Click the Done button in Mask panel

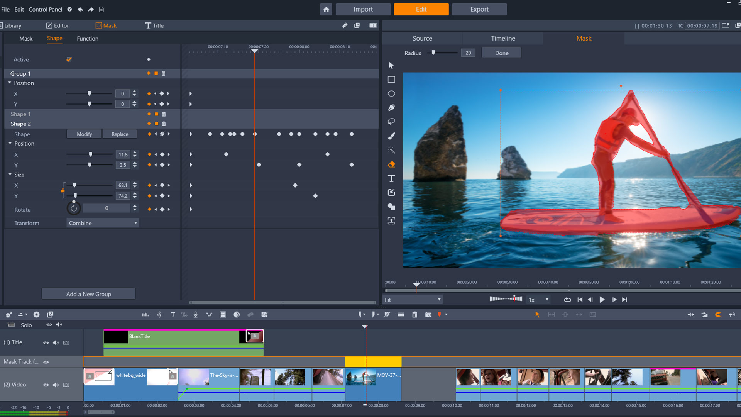(501, 53)
